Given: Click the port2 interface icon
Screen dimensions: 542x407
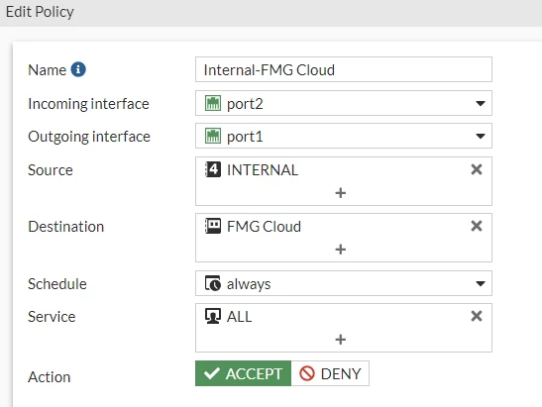Looking at the screenshot, I should 213,103.
